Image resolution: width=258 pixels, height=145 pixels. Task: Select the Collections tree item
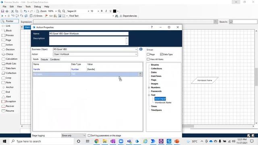click(x=156, y=68)
